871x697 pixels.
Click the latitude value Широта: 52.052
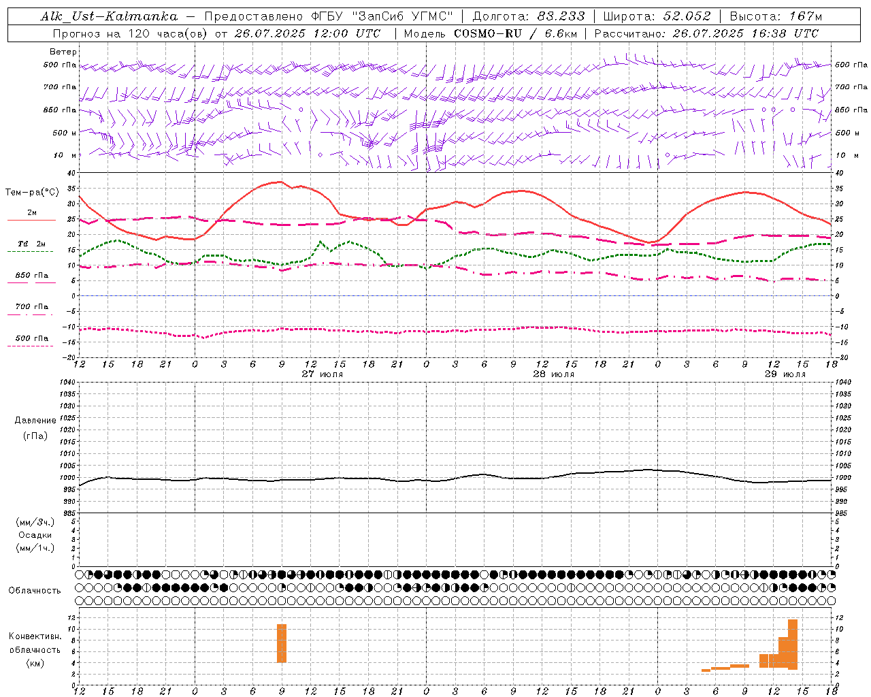point(657,16)
